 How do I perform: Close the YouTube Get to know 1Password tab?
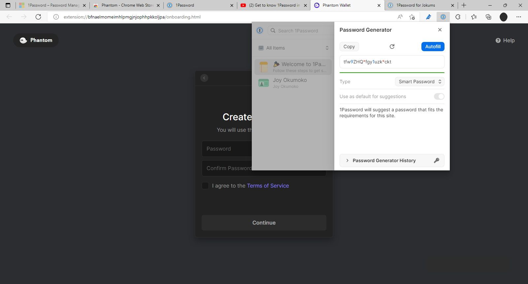[305, 5]
